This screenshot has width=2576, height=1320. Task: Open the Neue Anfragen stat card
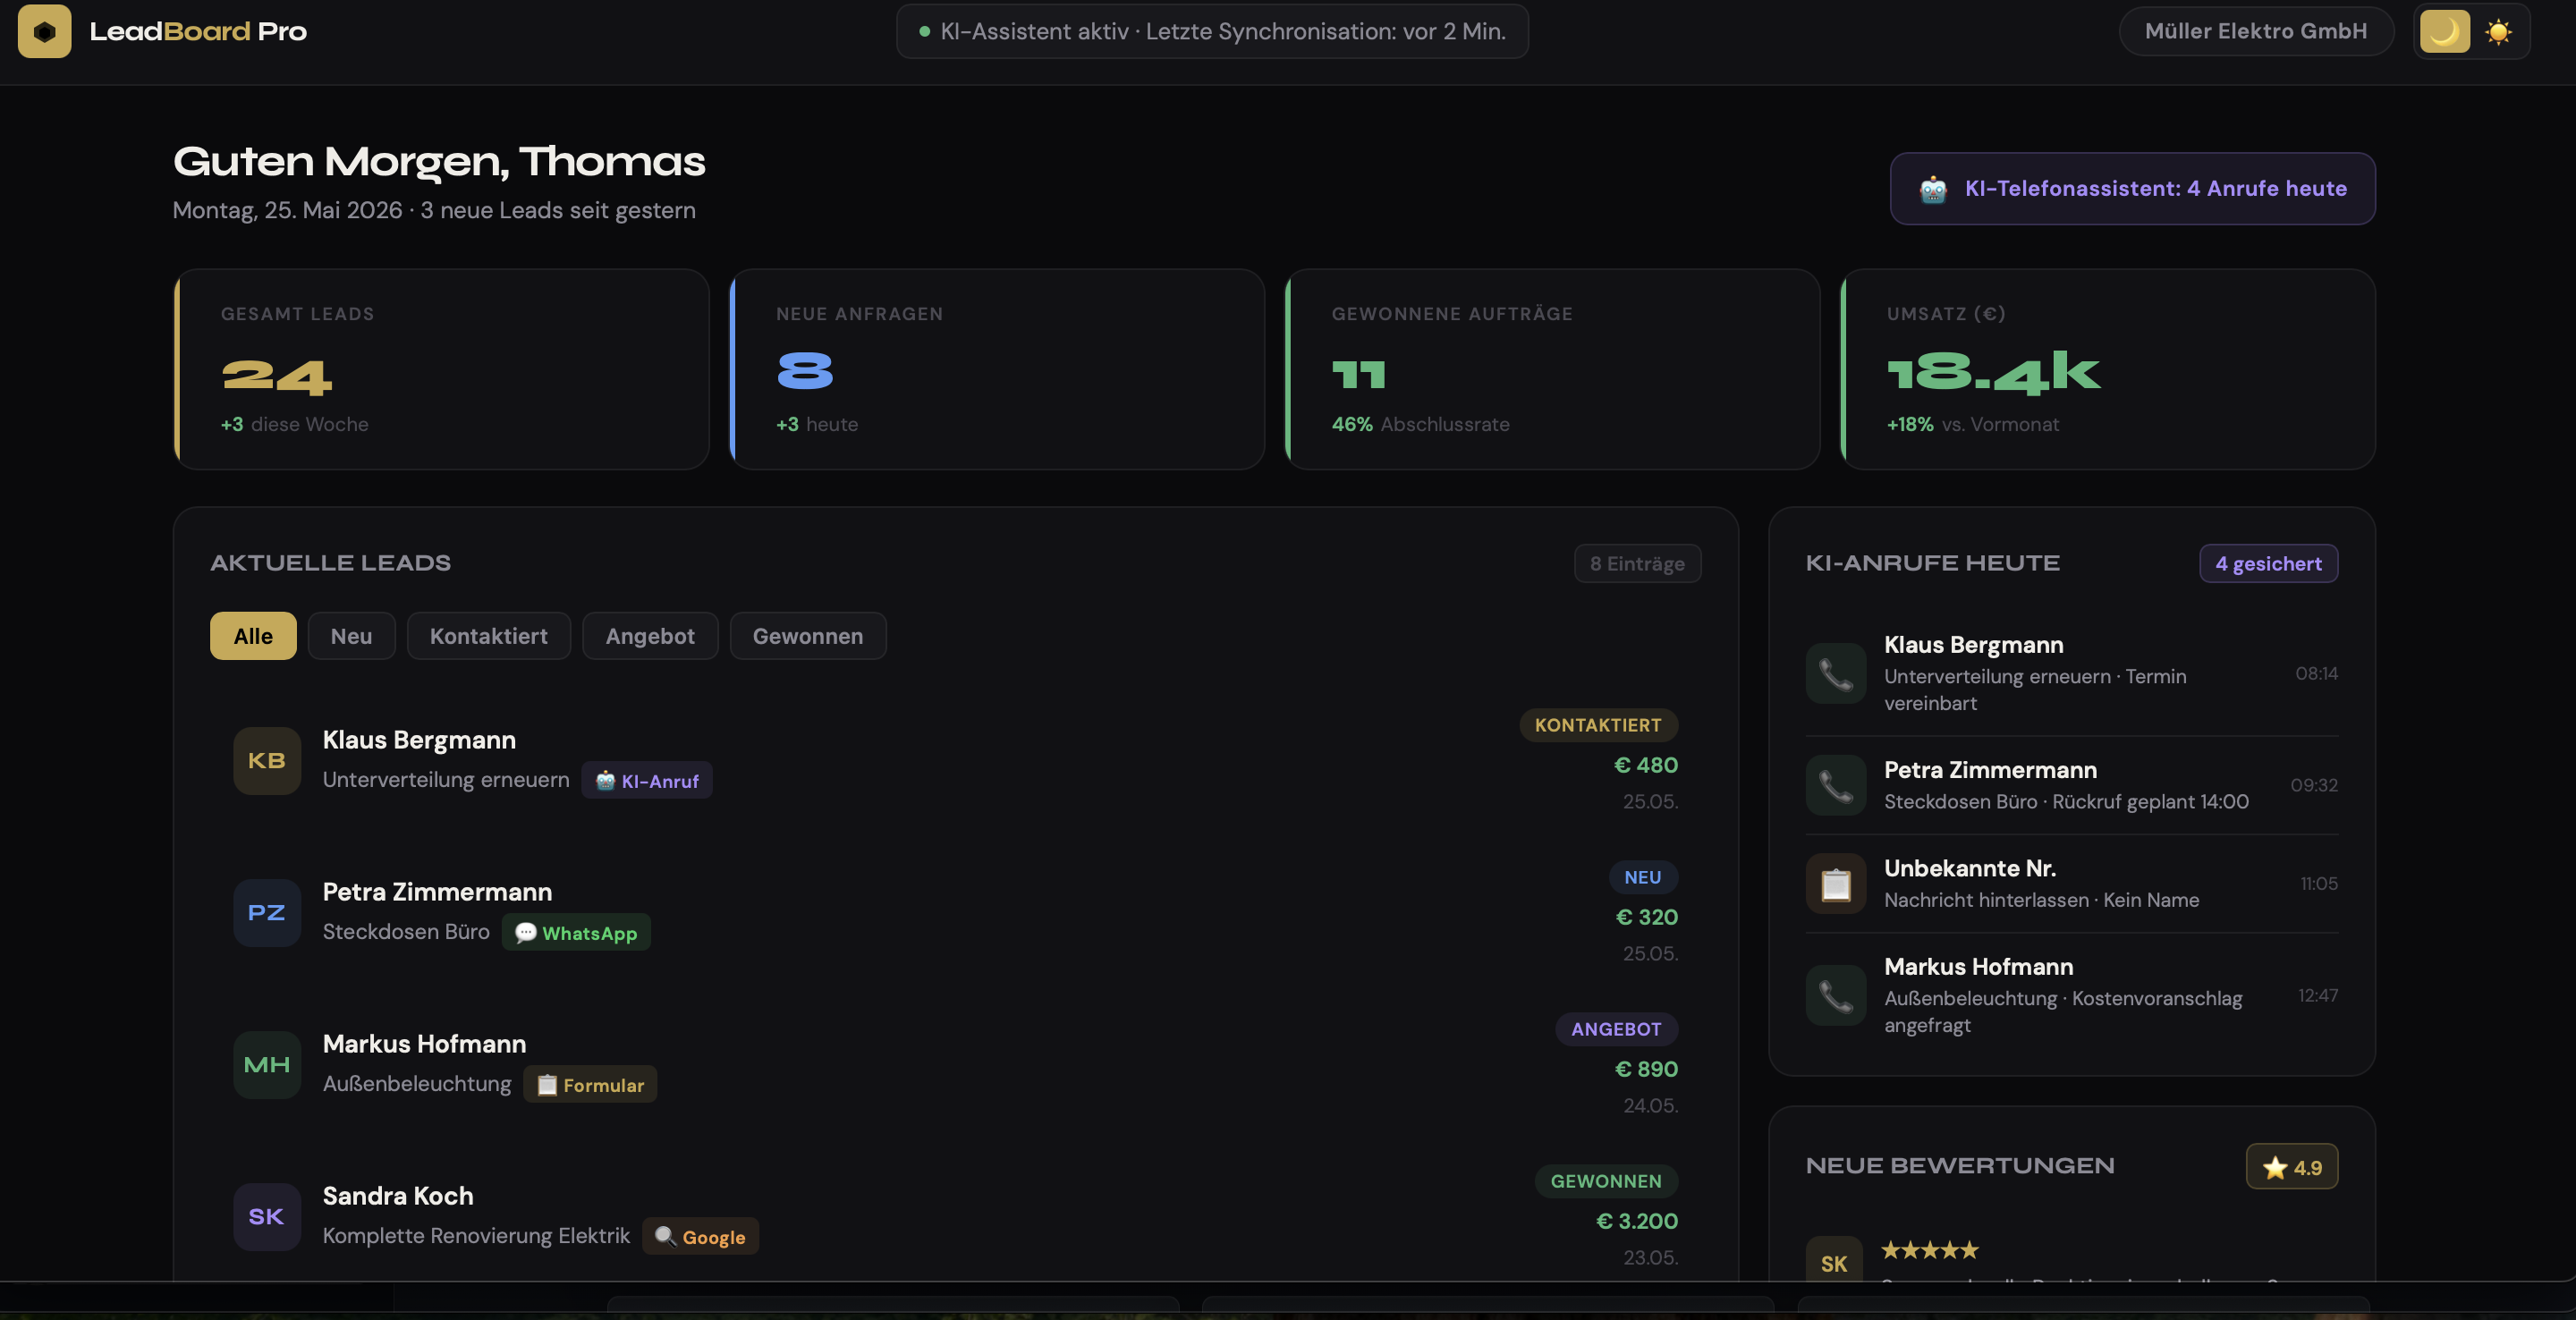[997, 369]
